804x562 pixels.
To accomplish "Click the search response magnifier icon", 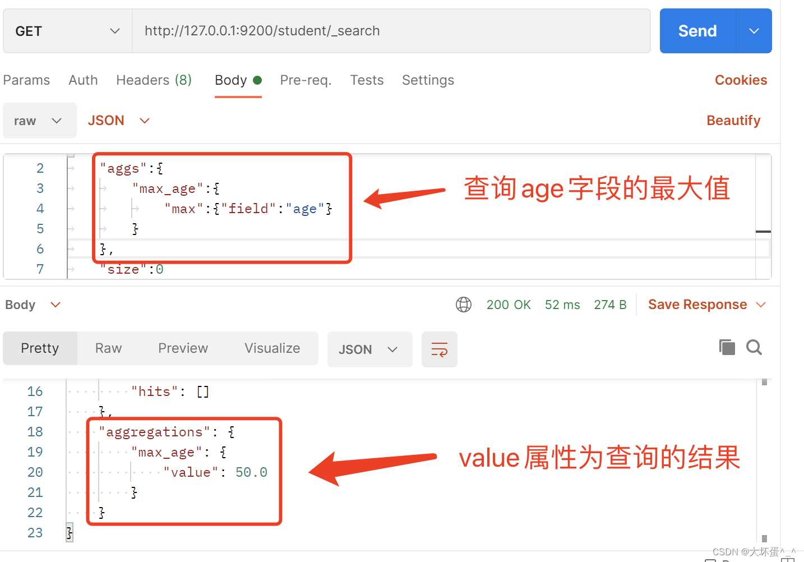I will [x=754, y=348].
